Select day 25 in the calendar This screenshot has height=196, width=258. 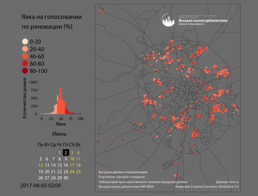coord(78,172)
